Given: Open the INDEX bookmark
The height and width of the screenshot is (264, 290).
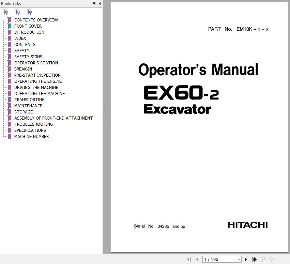Looking at the screenshot, I should 20,38.
